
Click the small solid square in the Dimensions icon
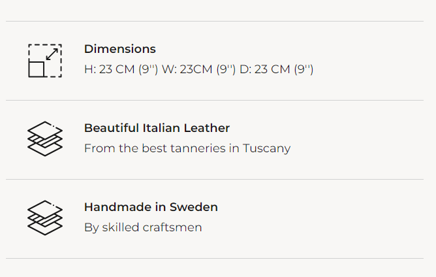pyautogui.click(x=37, y=69)
